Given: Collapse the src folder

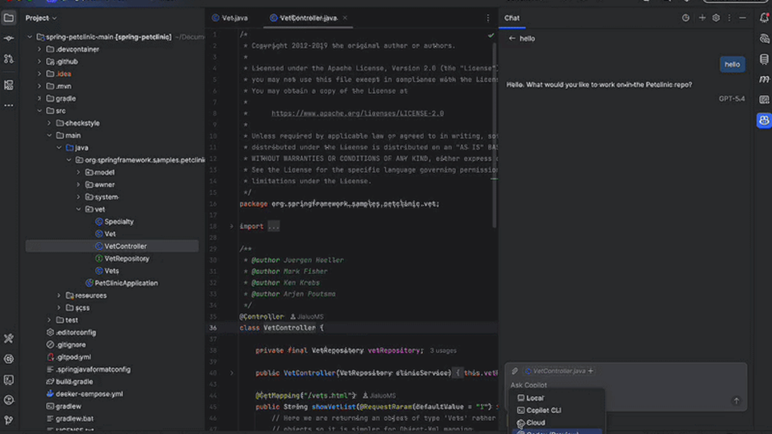Looking at the screenshot, I should click(39, 111).
